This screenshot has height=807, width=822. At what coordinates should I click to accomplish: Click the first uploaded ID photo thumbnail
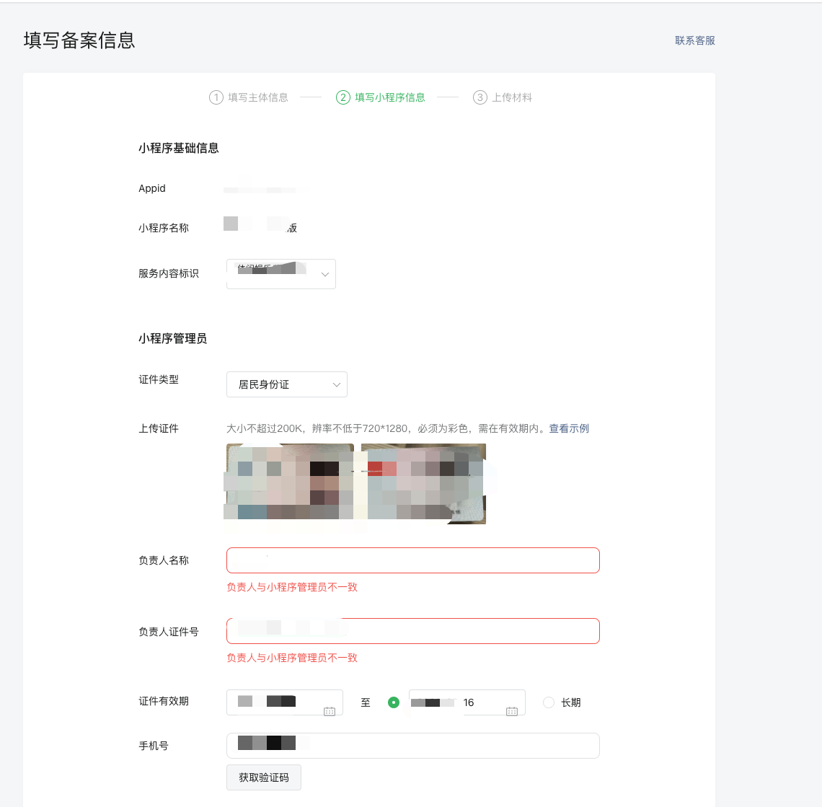tap(290, 483)
